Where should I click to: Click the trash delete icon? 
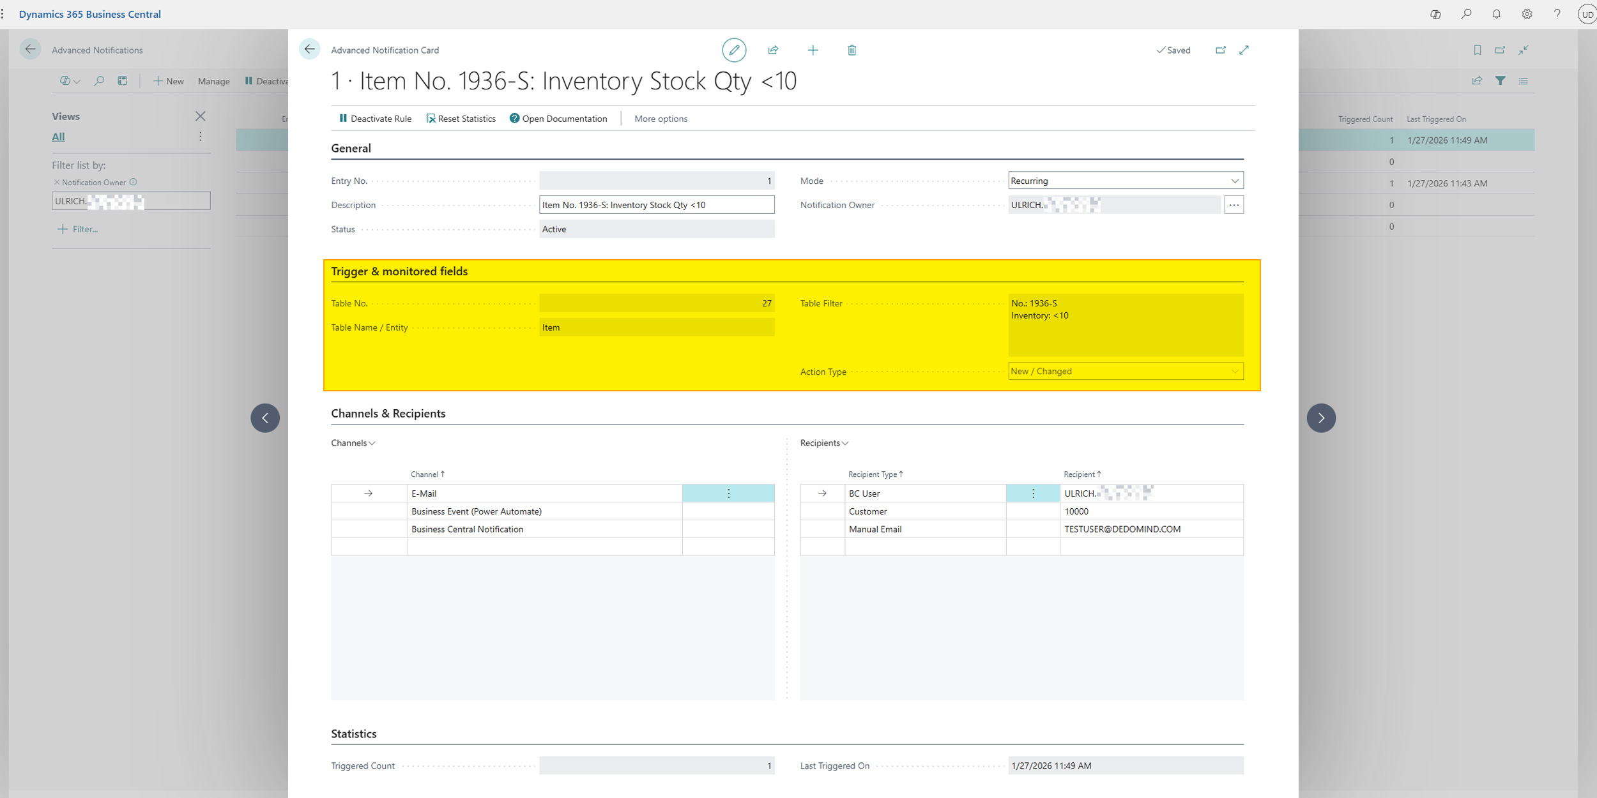click(x=852, y=50)
